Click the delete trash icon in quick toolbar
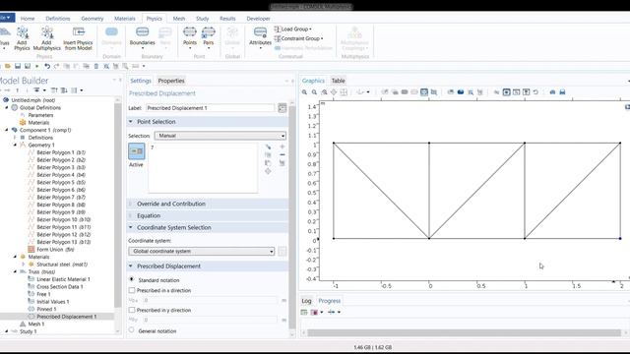Screen dimensions: 630x354 pyautogui.click(x=96, y=66)
